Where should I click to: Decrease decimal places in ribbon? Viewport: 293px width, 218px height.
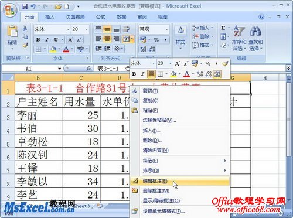pyautogui.click(x=152, y=49)
